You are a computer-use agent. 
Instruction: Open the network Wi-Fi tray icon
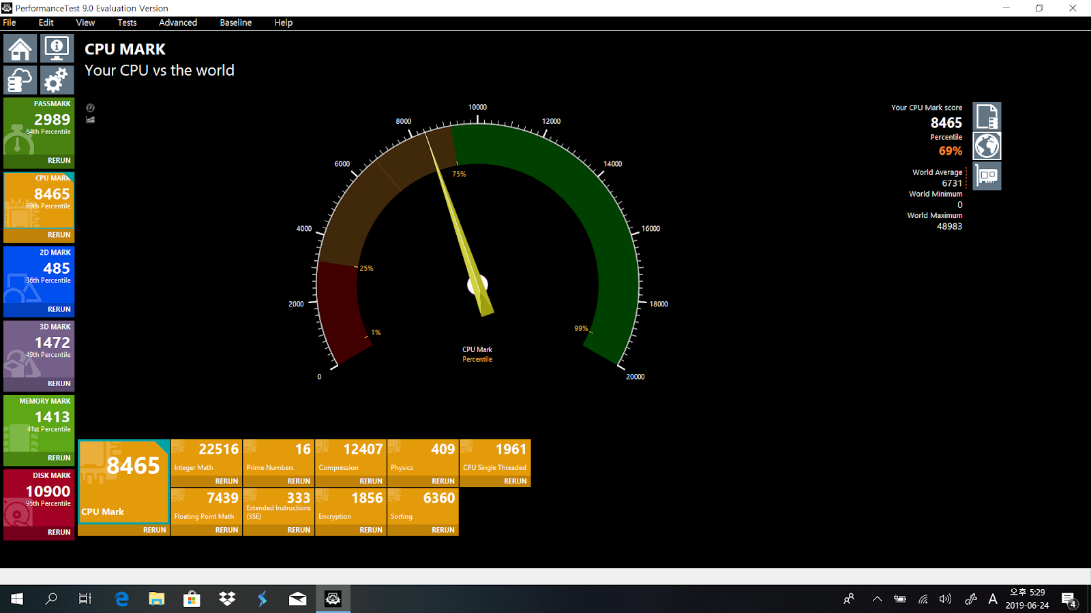pyautogui.click(x=923, y=599)
